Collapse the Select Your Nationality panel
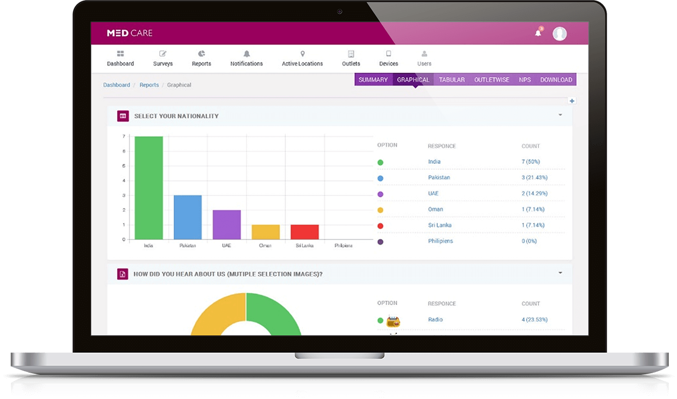677x399 pixels. click(560, 115)
